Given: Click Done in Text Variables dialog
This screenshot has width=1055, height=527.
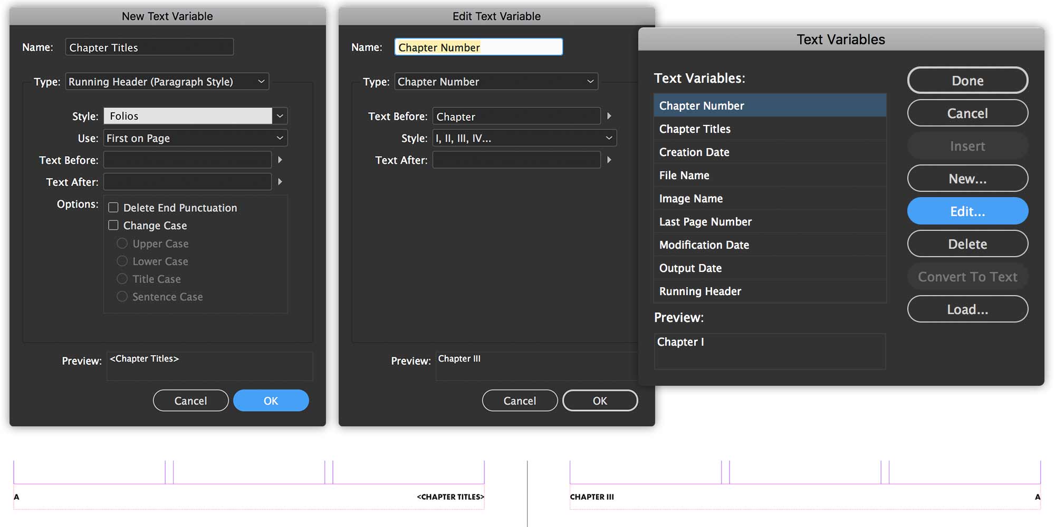Looking at the screenshot, I should pyautogui.click(x=967, y=81).
